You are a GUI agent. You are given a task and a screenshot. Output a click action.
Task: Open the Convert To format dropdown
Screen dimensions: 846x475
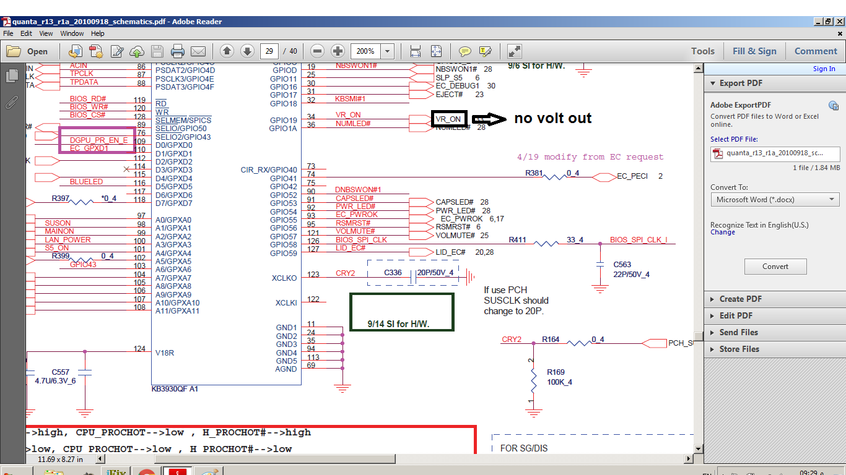pos(775,200)
